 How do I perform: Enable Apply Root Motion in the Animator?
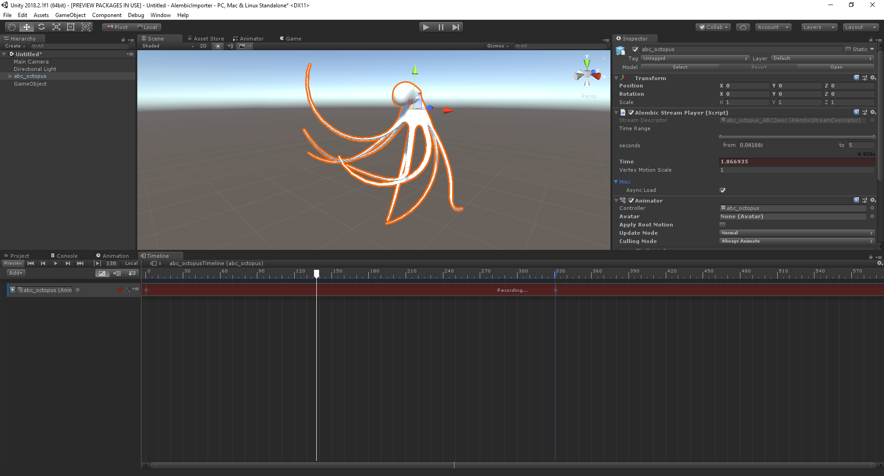(723, 225)
